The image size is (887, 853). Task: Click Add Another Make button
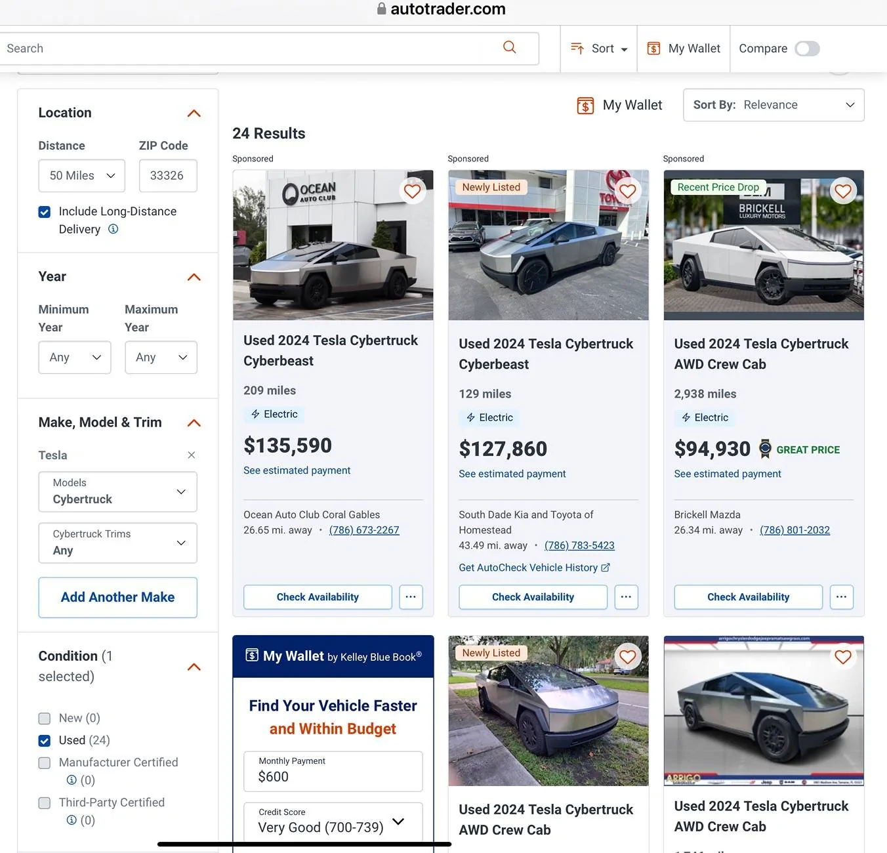(118, 597)
